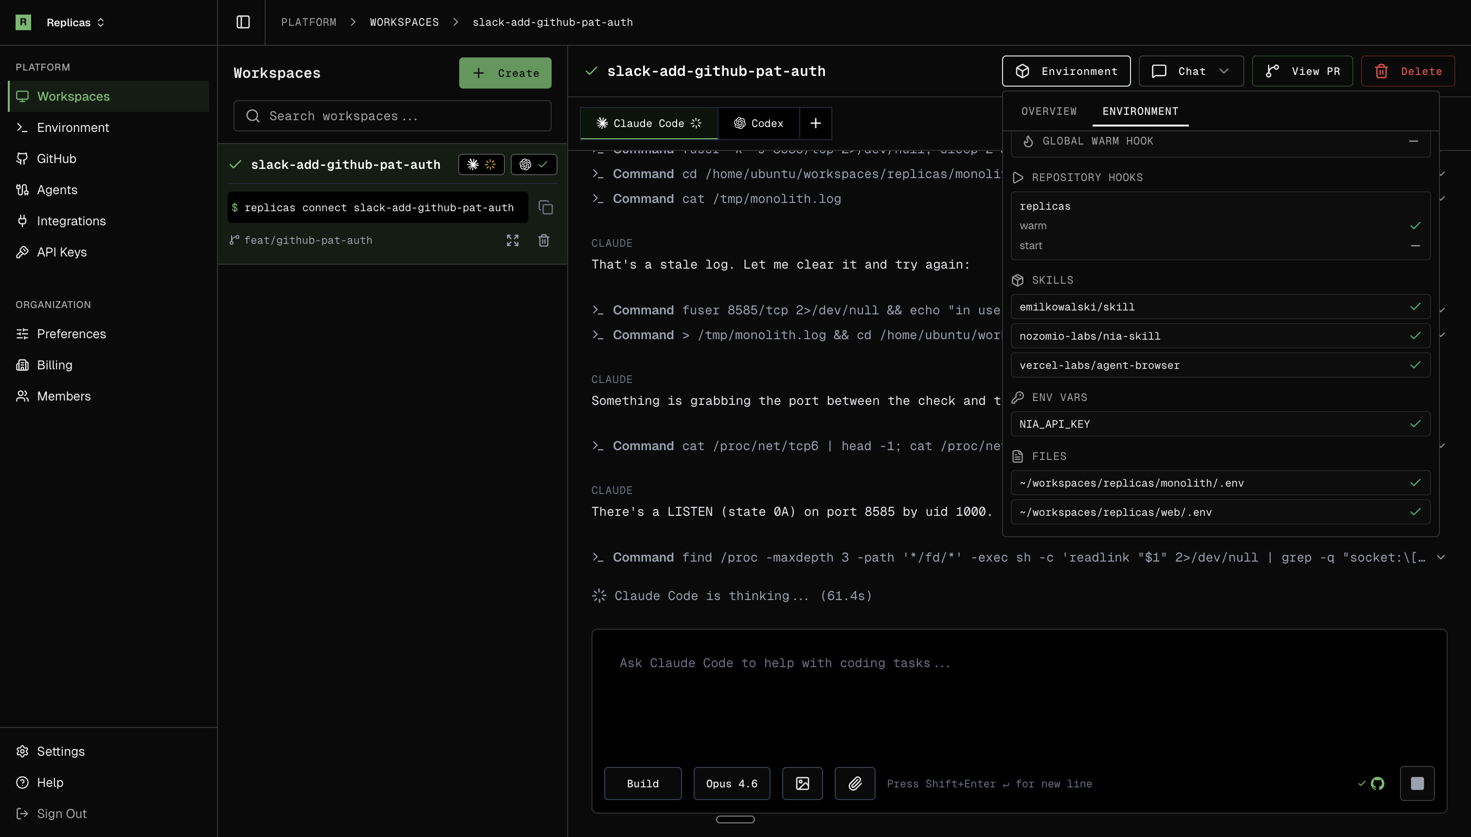Open the Chat dropdown menu

pos(1191,71)
